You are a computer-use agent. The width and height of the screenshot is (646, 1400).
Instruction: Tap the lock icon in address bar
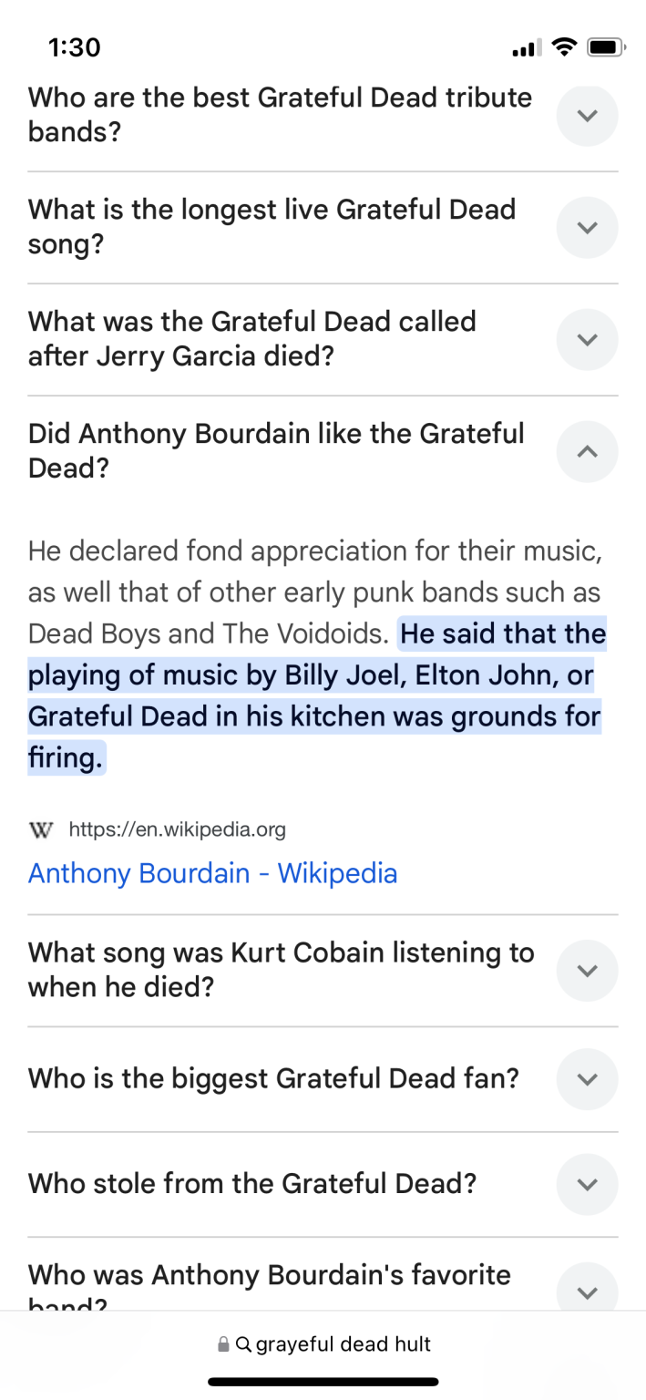tap(222, 1344)
